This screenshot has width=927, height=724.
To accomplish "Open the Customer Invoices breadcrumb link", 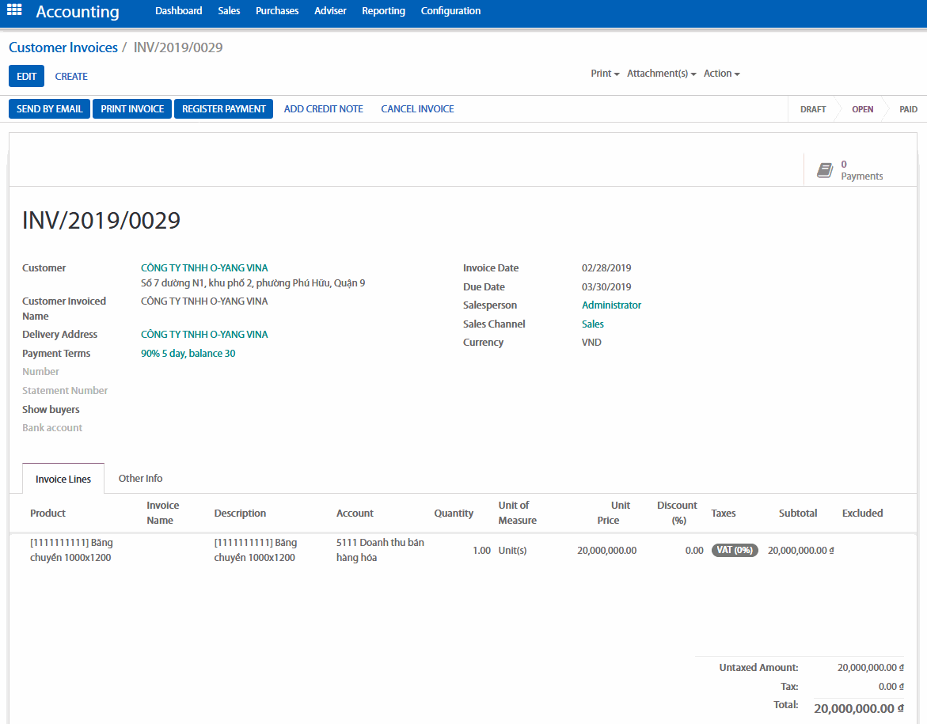I will click(63, 47).
